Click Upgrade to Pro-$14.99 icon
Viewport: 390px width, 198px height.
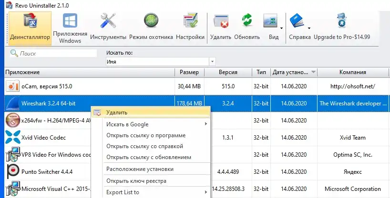pos(342,20)
